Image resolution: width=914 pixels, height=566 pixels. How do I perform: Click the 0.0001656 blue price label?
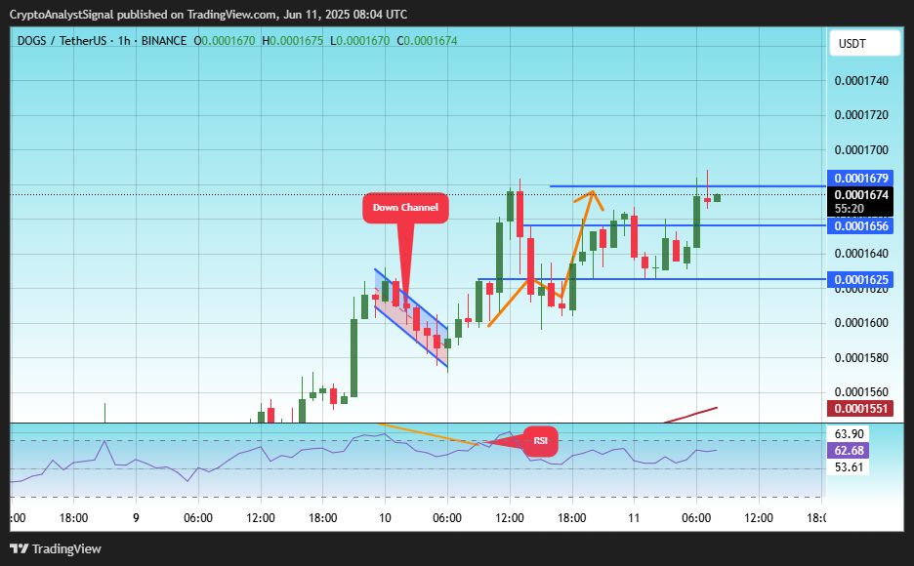(x=860, y=226)
